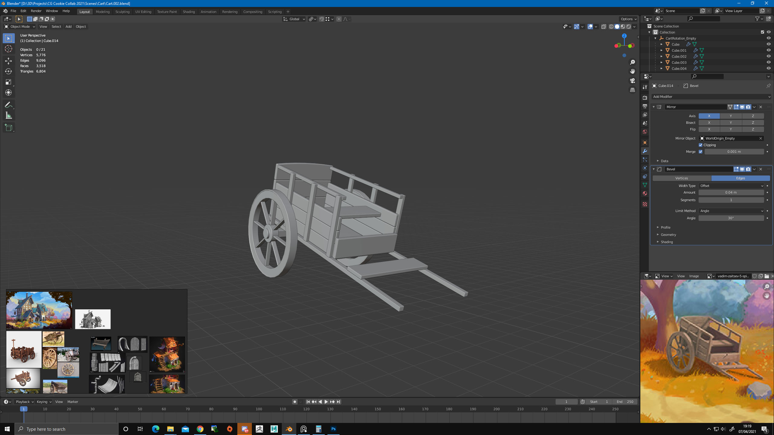This screenshot has height=435, width=774.
Task: Hide Cube.002 with its eye icon
Action: click(769, 56)
